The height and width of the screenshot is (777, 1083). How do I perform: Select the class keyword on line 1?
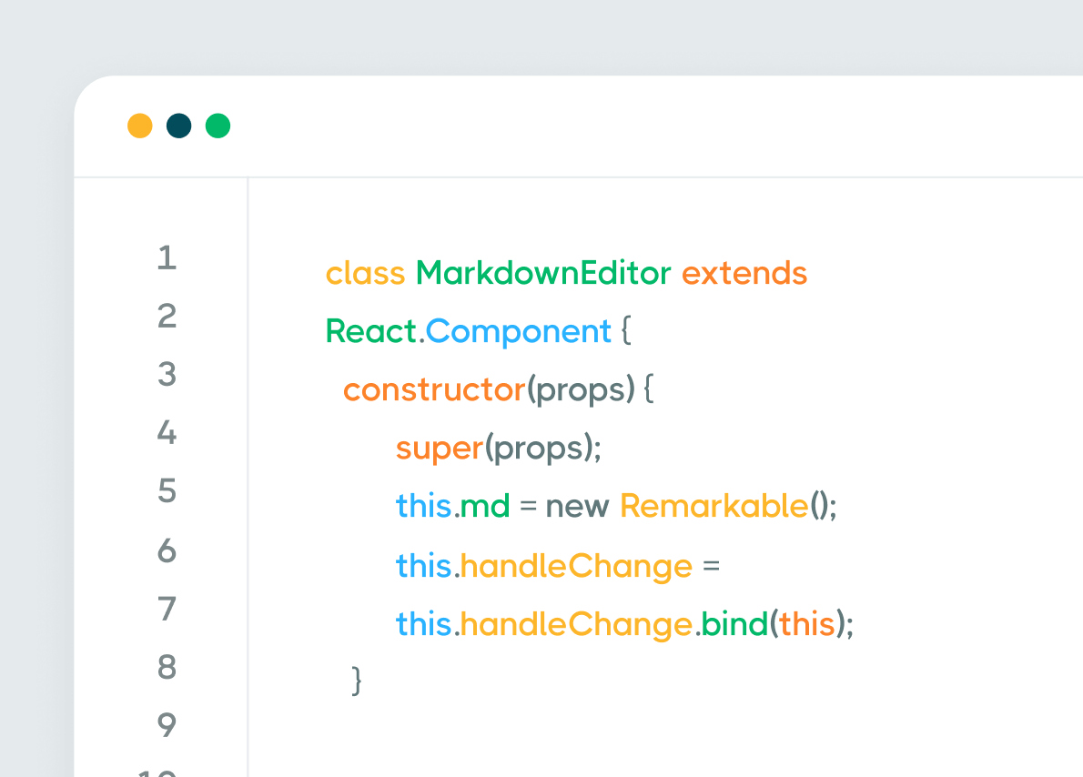(x=365, y=272)
